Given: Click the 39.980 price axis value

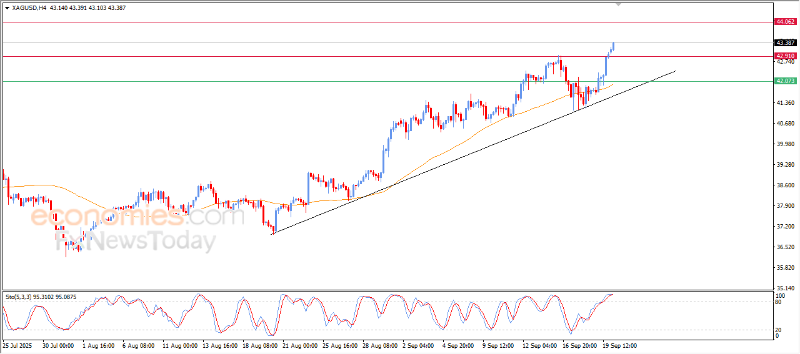Looking at the screenshot, I should click(784, 144).
